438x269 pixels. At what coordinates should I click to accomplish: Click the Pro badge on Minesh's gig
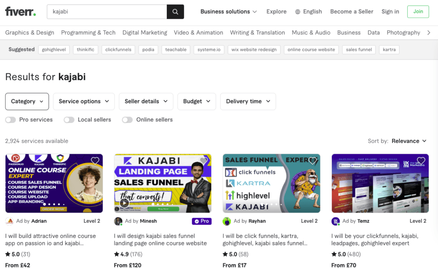click(202, 221)
